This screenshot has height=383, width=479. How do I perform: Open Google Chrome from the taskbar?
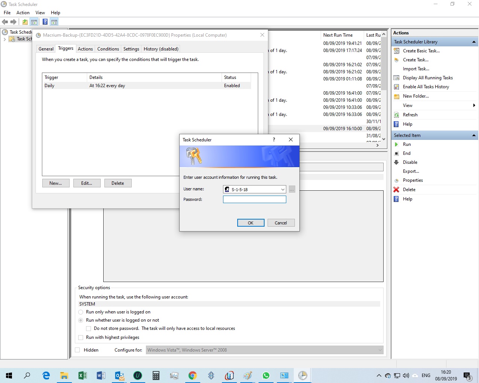pyautogui.click(x=192, y=375)
